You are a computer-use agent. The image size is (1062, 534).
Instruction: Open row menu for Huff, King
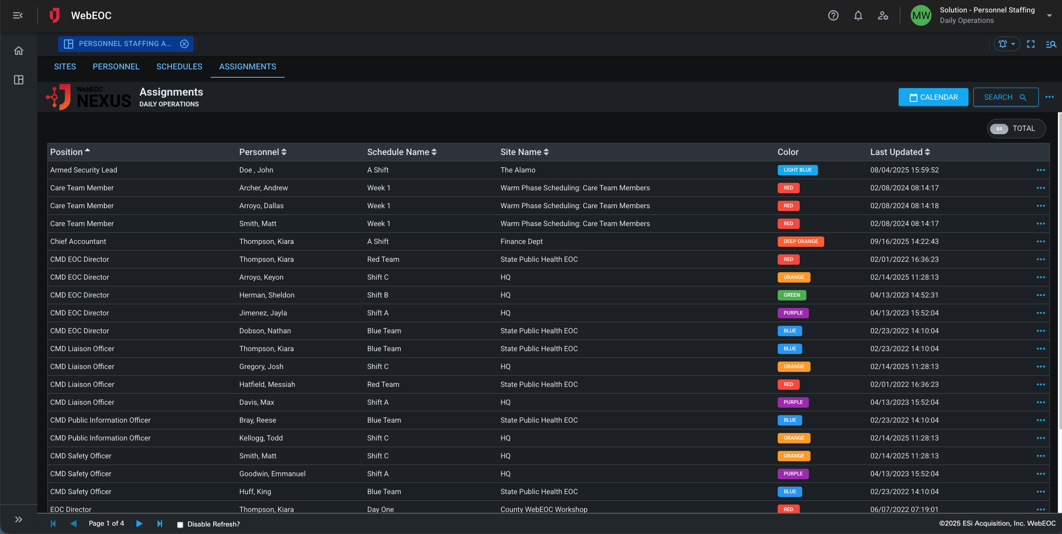tap(1040, 492)
